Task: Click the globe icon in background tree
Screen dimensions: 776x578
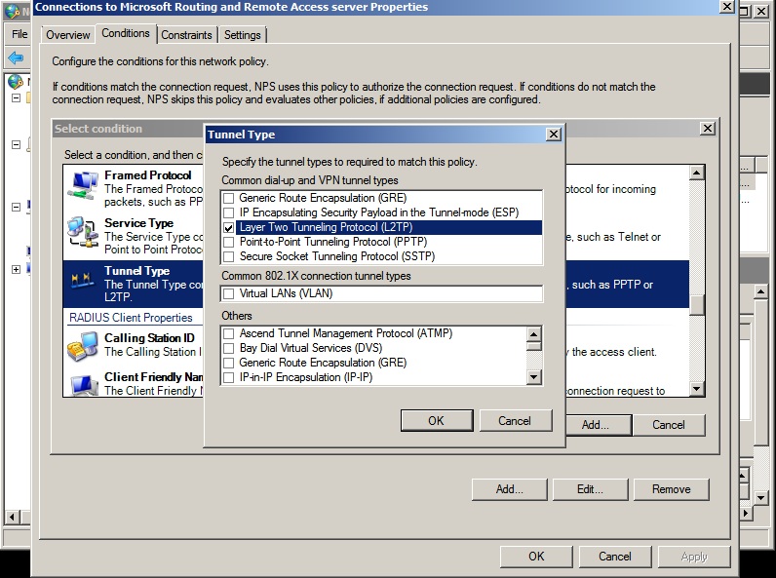Action: pyautogui.click(x=16, y=82)
